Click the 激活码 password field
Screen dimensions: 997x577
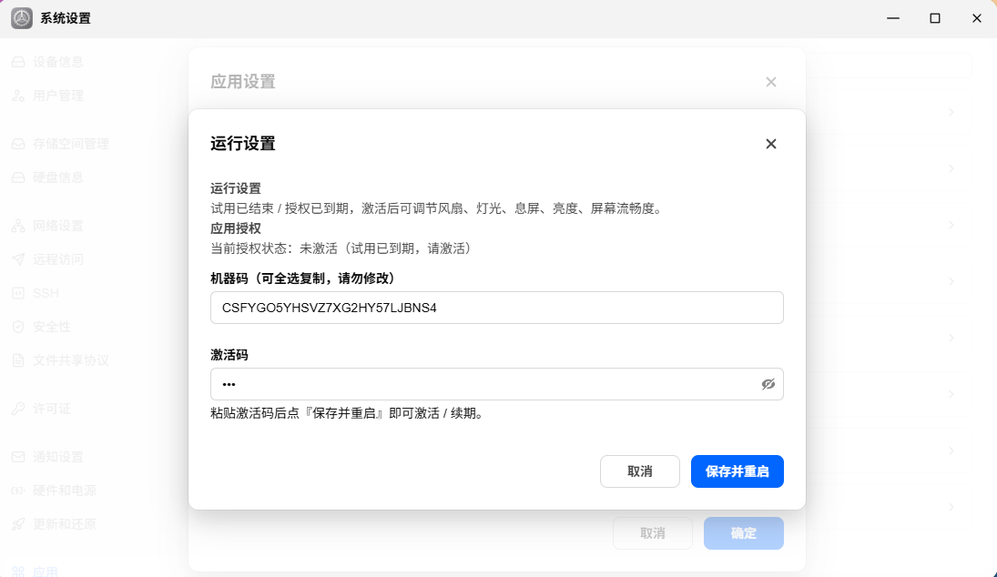coord(496,384)
